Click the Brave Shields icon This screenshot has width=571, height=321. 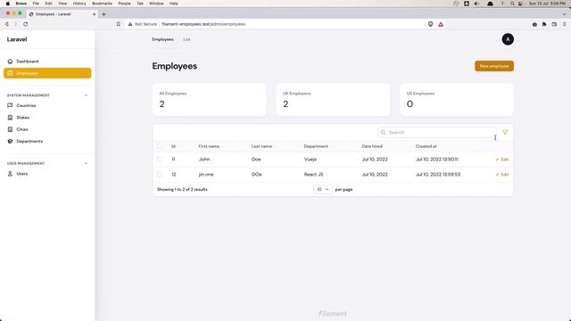(430, 24)
